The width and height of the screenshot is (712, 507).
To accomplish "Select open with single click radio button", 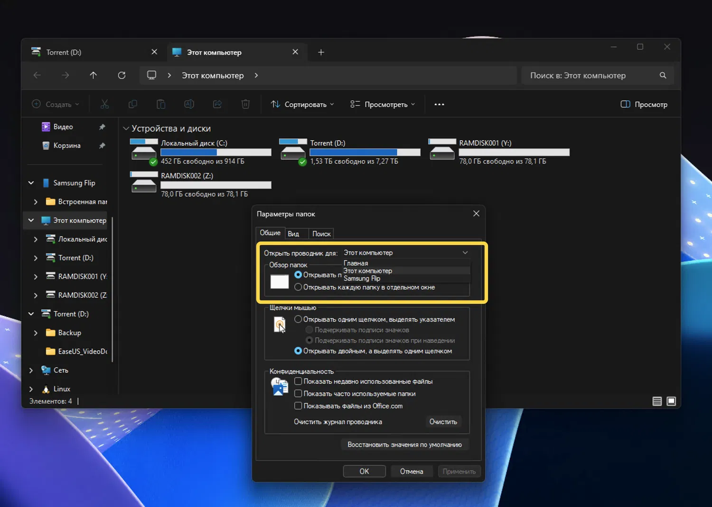I will [298, 319].
